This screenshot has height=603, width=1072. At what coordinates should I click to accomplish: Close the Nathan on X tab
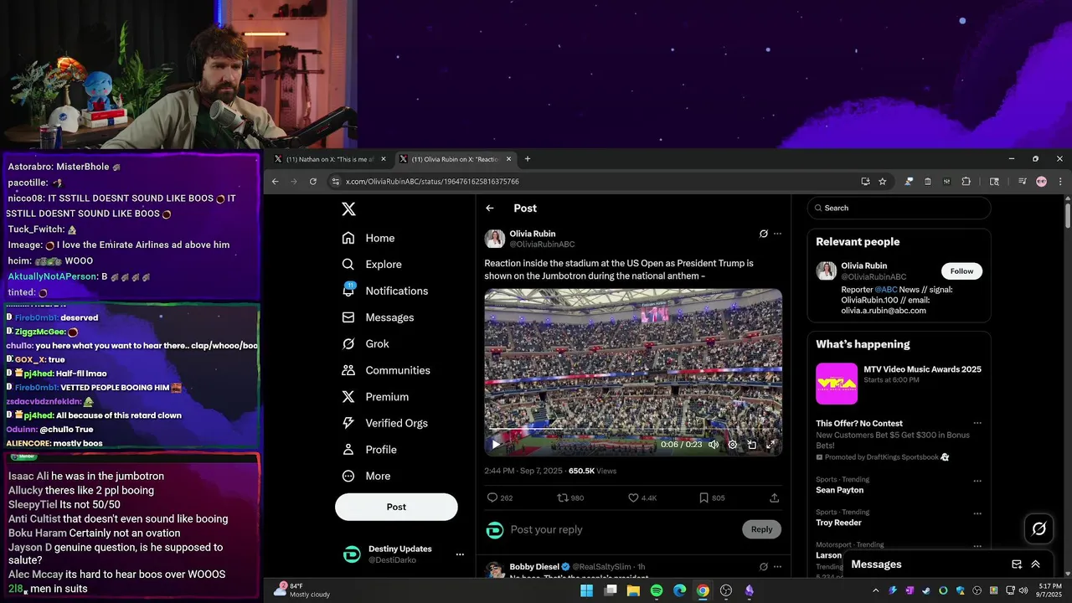pos(384,159)
